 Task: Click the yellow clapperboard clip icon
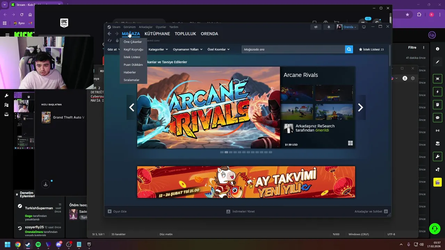click(x=438, y=182)
